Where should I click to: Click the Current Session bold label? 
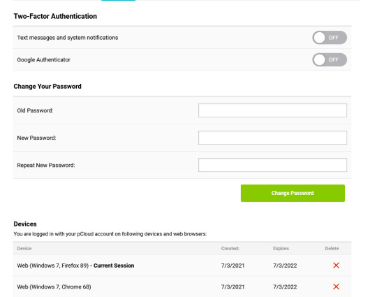coord(114,266)
